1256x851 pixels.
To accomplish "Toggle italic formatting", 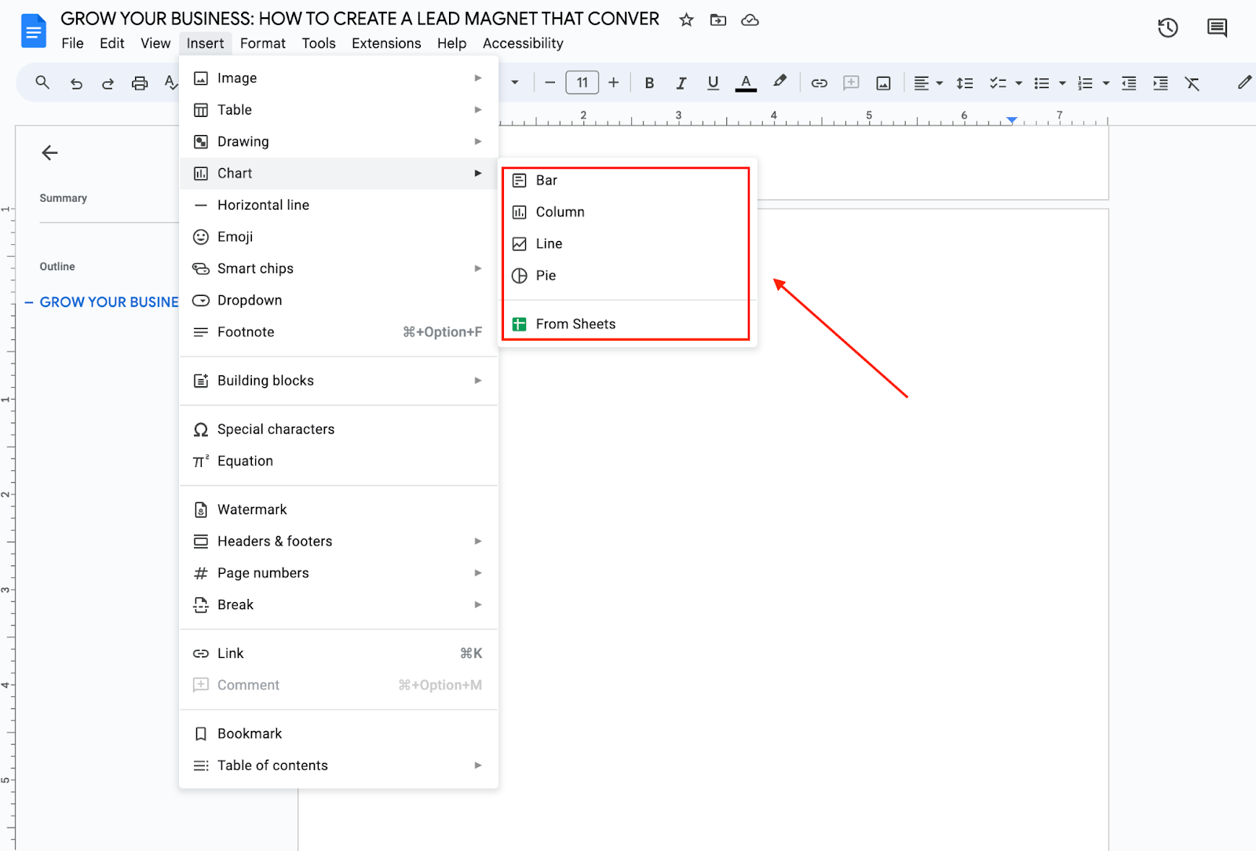I will coord(681,83).
